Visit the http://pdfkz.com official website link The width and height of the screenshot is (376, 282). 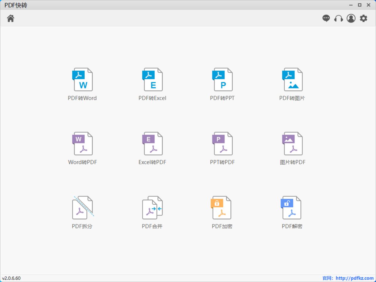tap(355, 278)
